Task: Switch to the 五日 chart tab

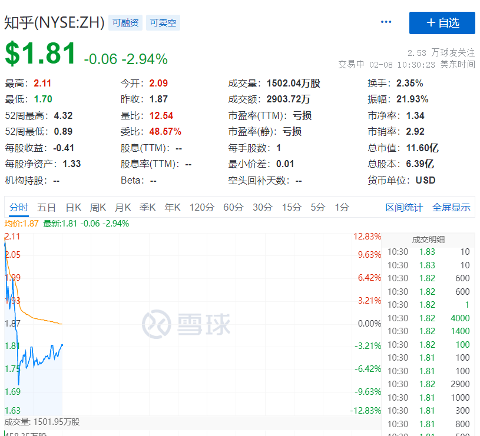Action: point(46,207)
